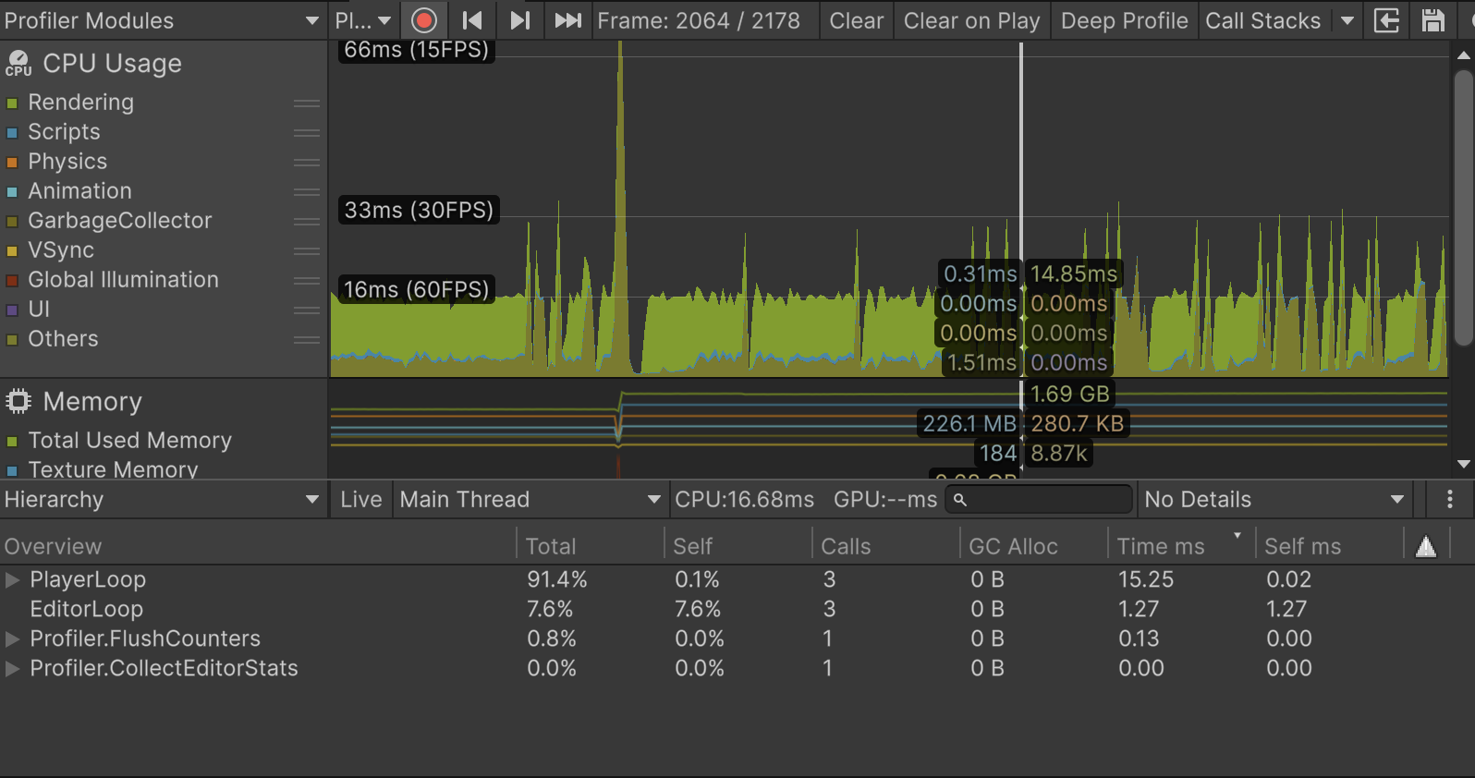Grab the Others reorder handle
Screen dimensions: 1475x778
pos(307,340)
